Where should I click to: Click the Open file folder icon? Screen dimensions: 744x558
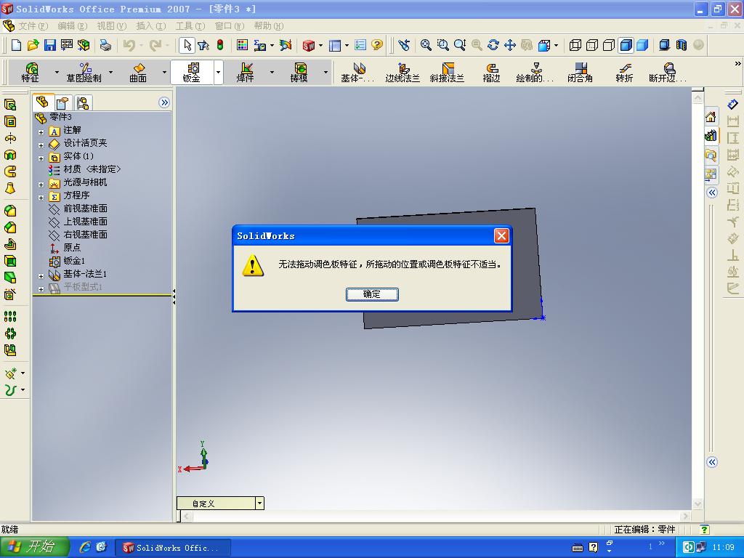coord(33,45)
